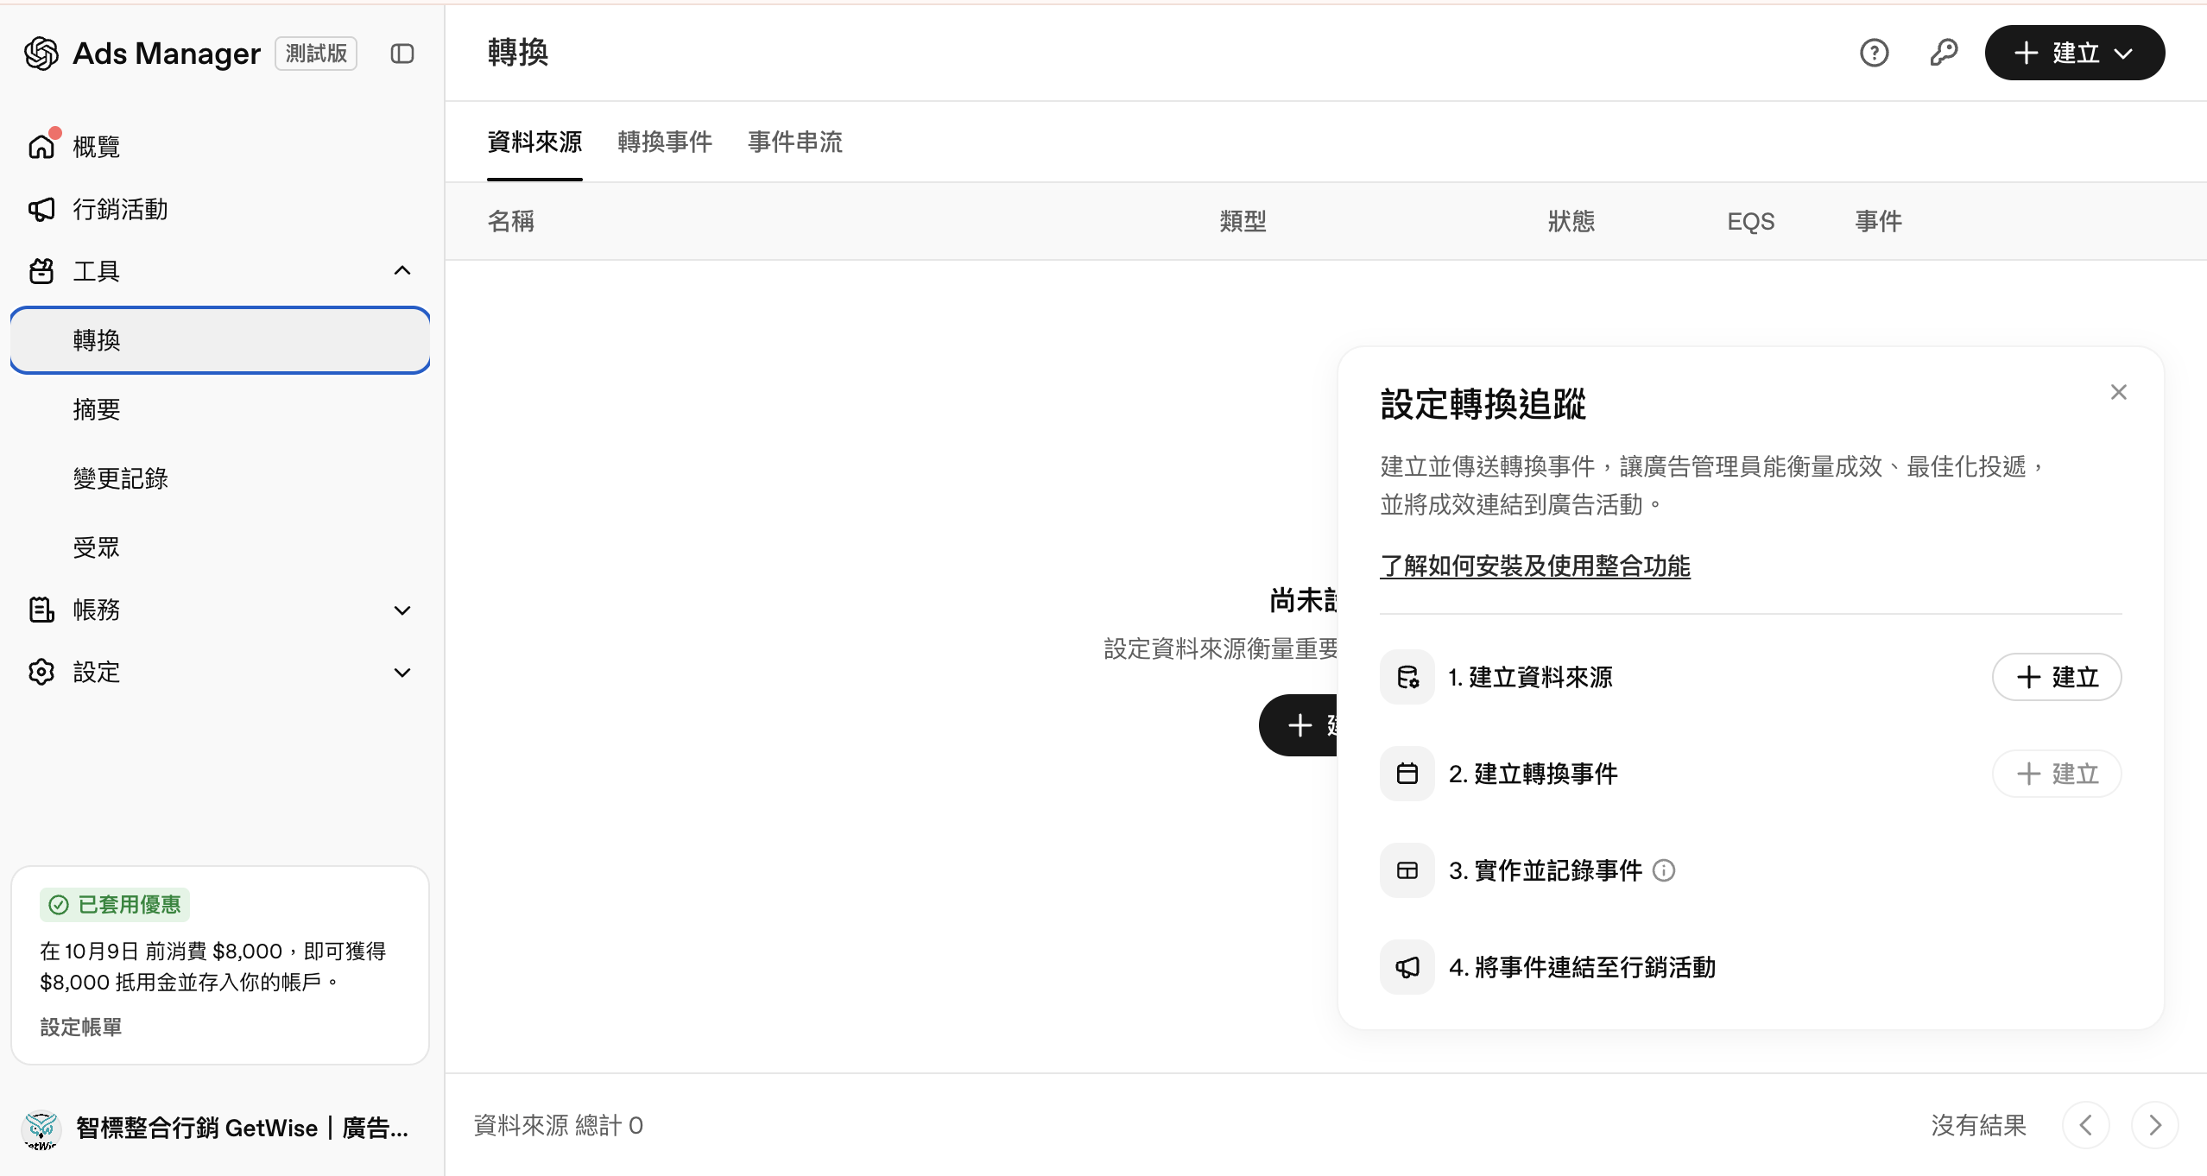Viewport: 2207px width, 1176px height.
Task: Open the help question-mark icon
Action: coord(1875,53)
